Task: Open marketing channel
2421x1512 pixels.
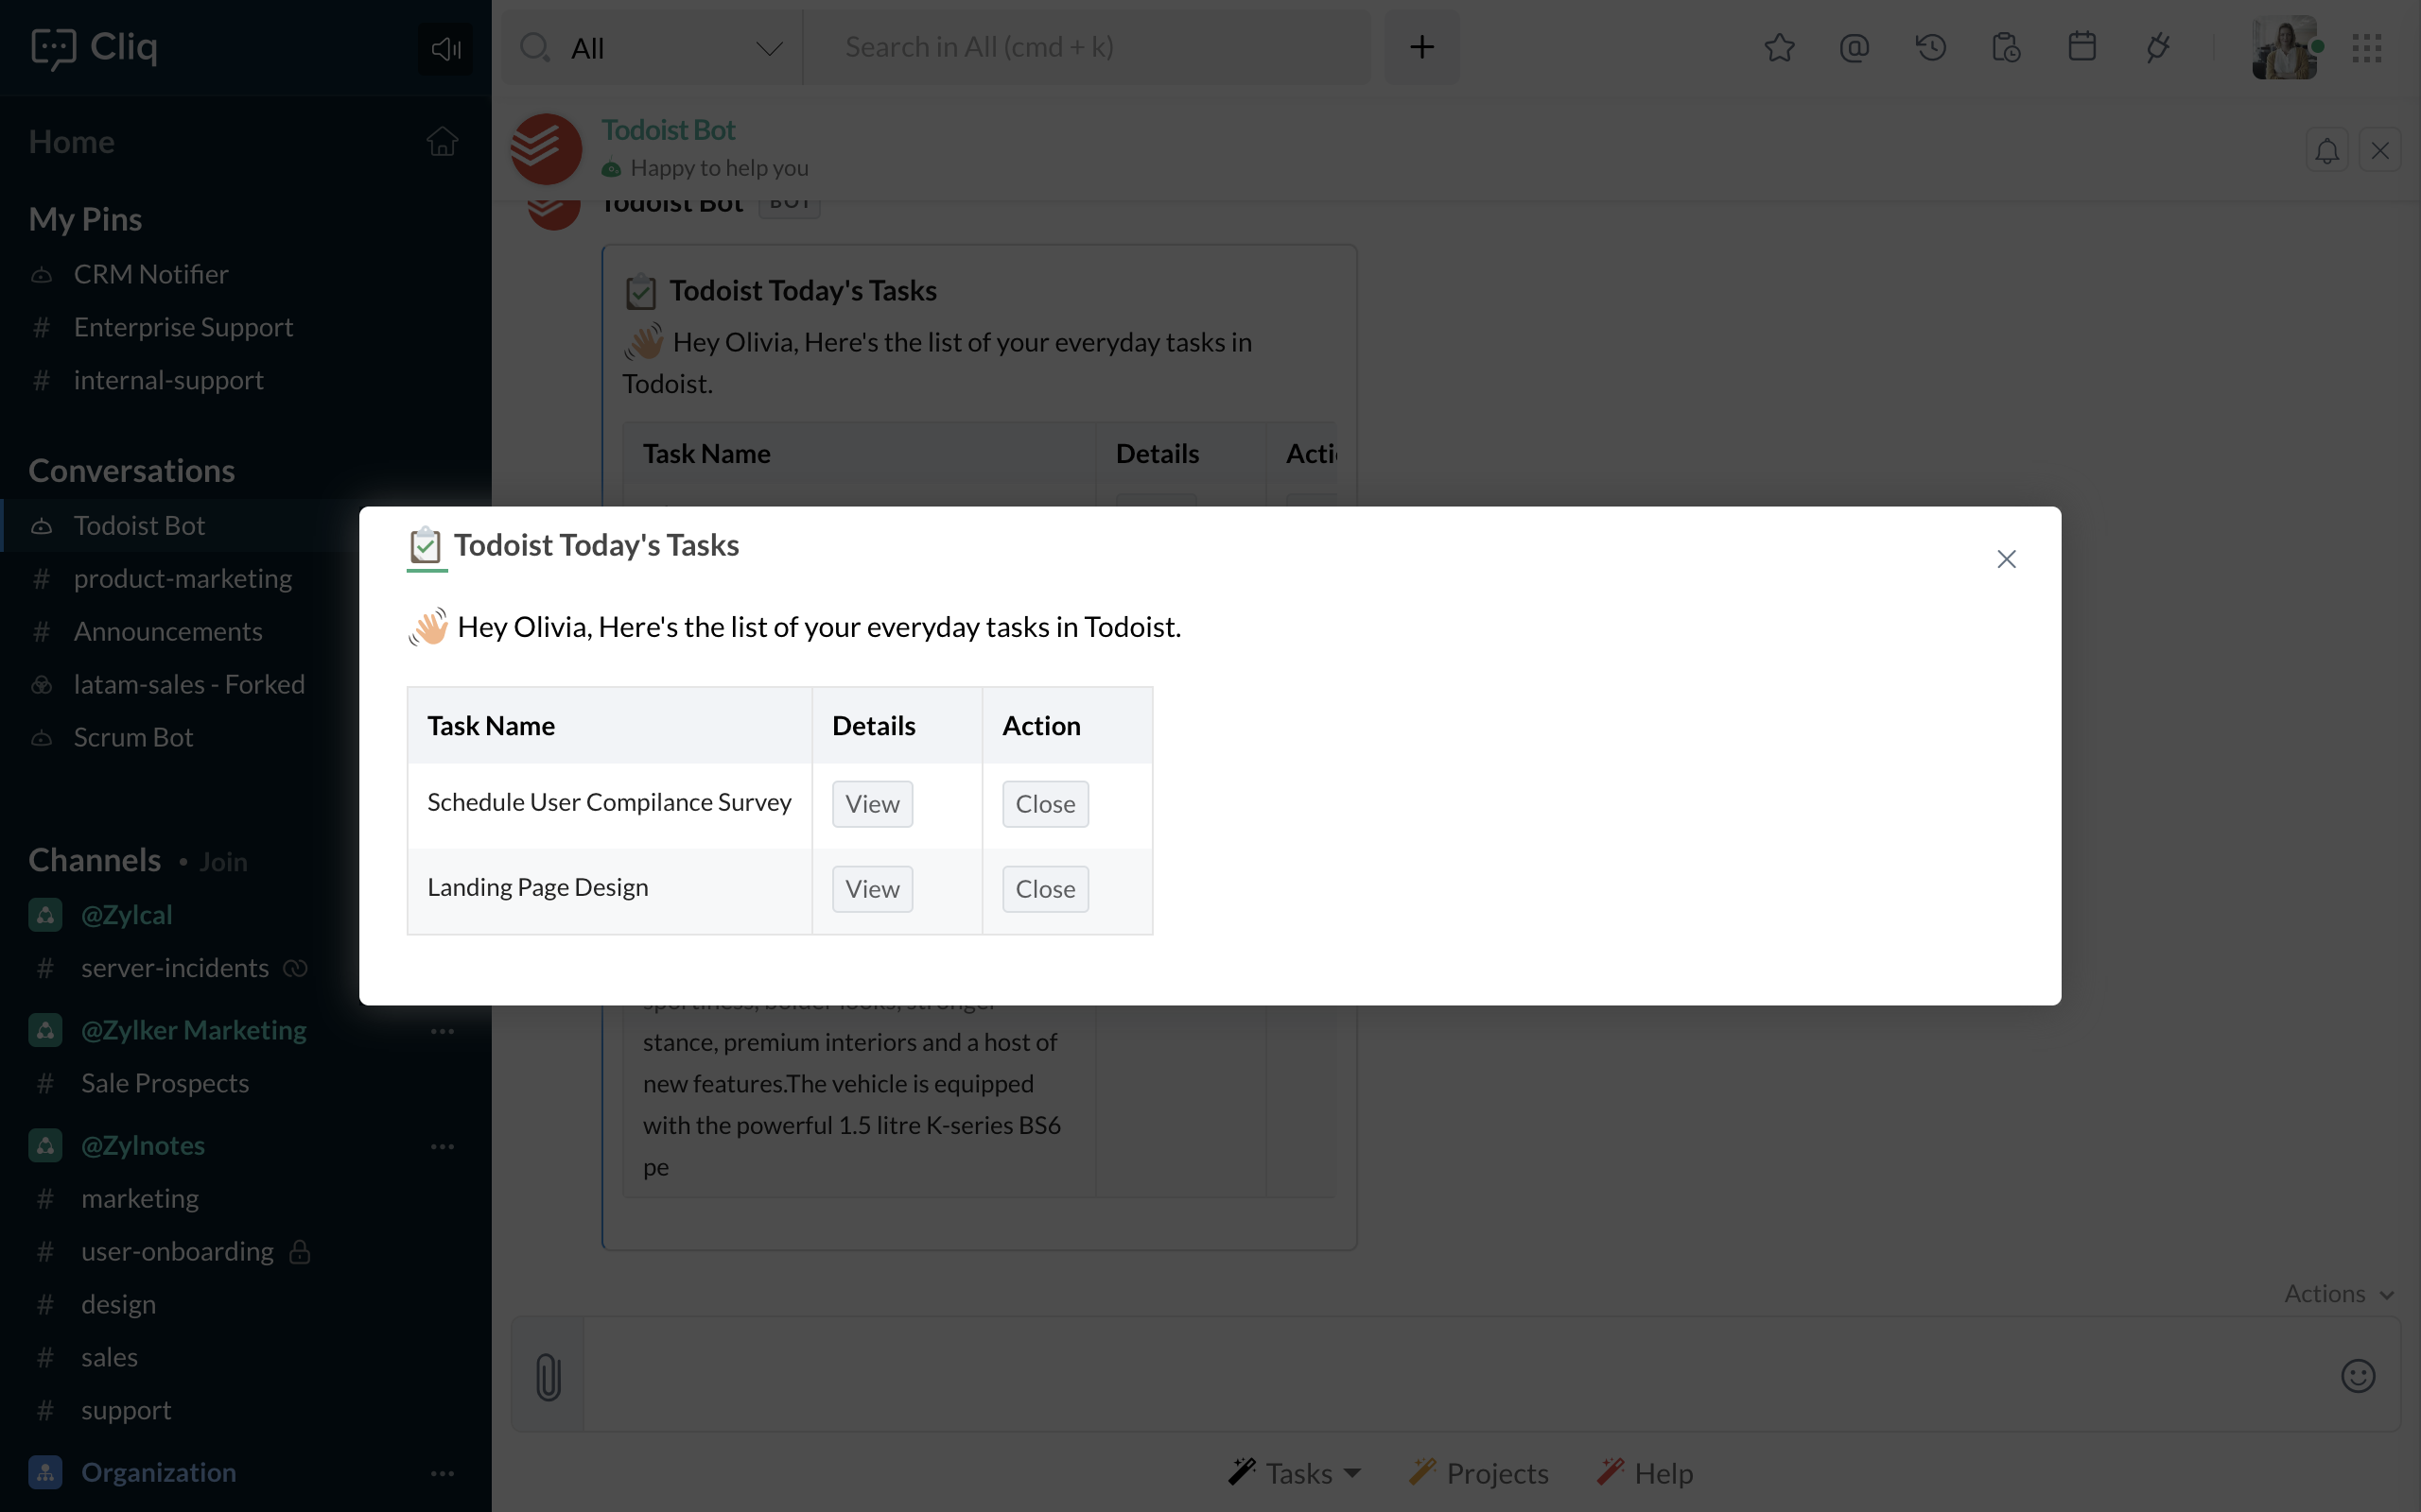Action: 139,1198
